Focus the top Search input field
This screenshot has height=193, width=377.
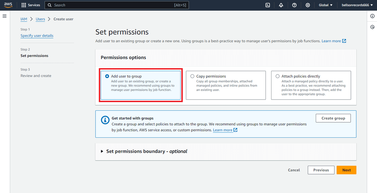coord(117,5)
